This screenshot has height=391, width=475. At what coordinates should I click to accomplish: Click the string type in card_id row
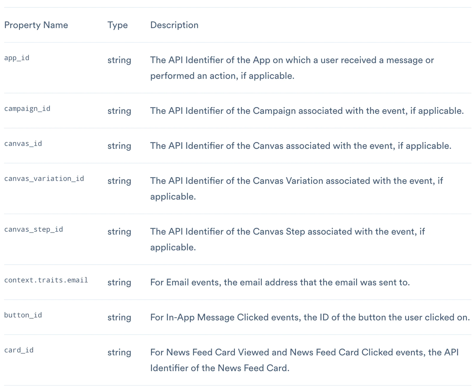click(x=119, y=352)
